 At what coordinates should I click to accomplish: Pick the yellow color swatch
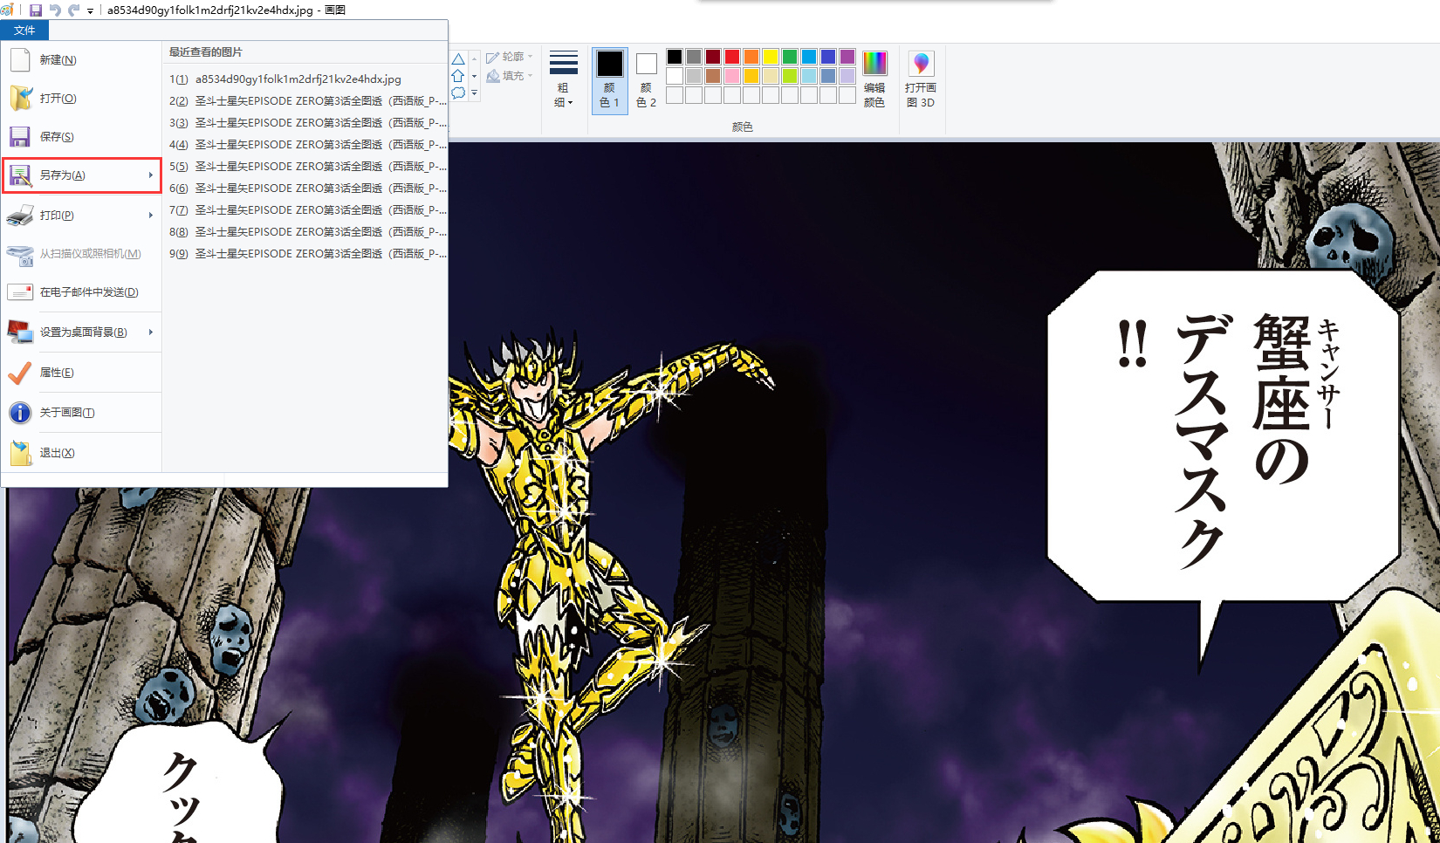pyautogui.click(x=771, y=57)
